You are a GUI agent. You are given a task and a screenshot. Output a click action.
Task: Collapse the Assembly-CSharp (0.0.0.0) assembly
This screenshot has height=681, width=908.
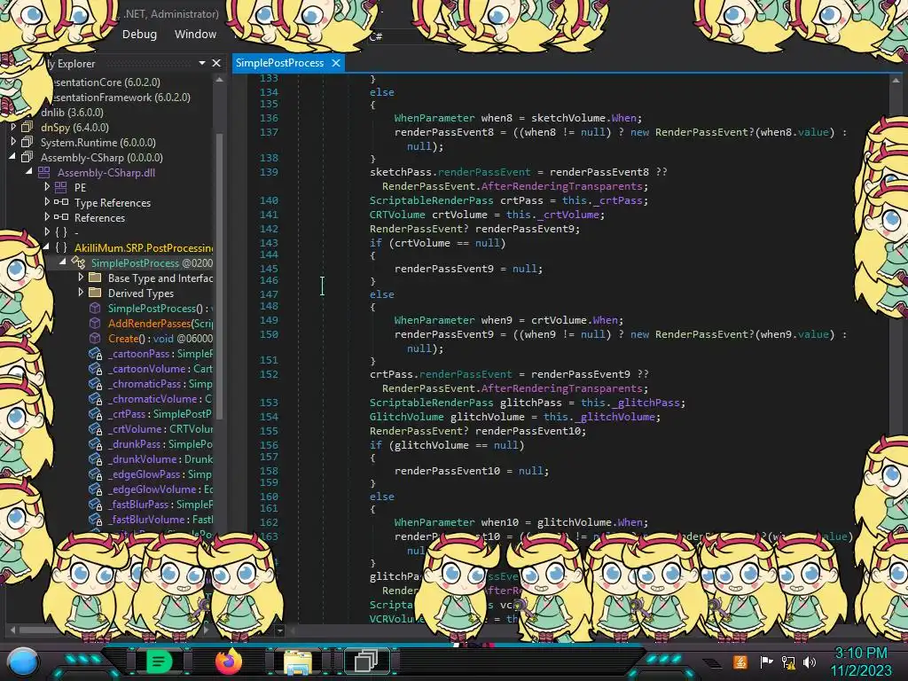point(12,157)
